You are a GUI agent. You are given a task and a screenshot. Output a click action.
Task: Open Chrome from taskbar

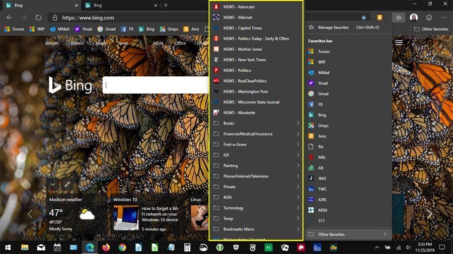[122, 247]
